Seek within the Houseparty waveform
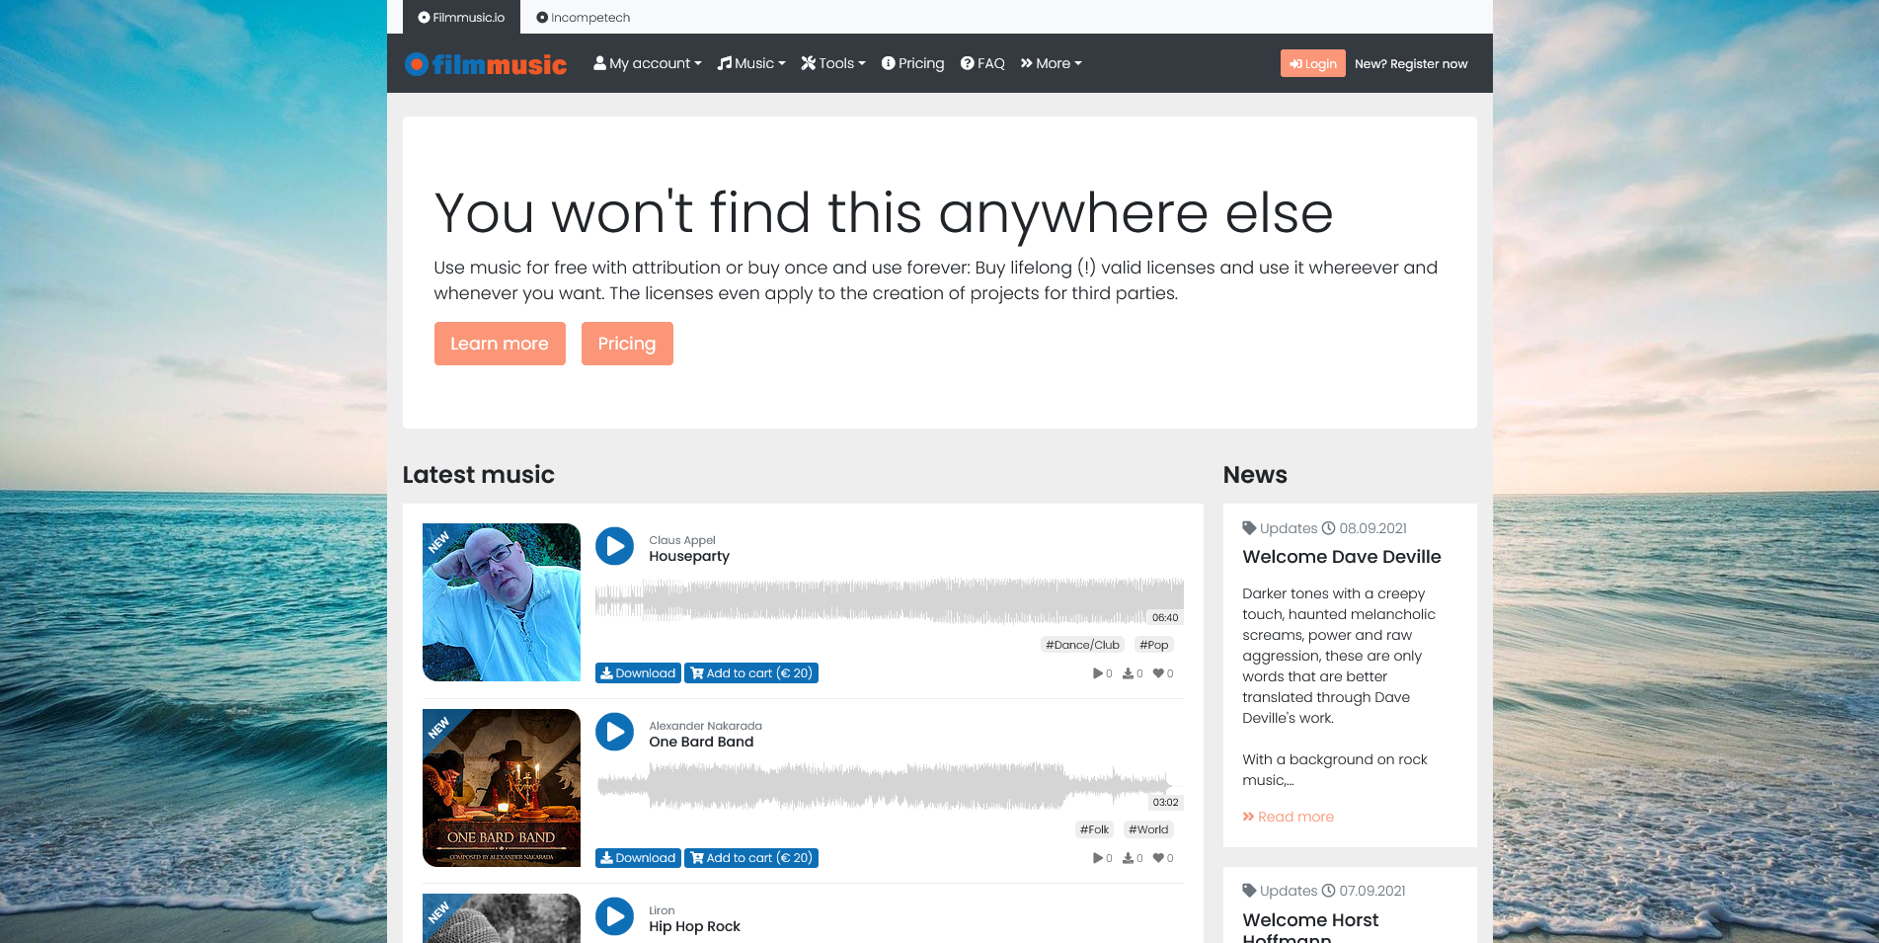The image size is (1879, 943). coord(889,600)
